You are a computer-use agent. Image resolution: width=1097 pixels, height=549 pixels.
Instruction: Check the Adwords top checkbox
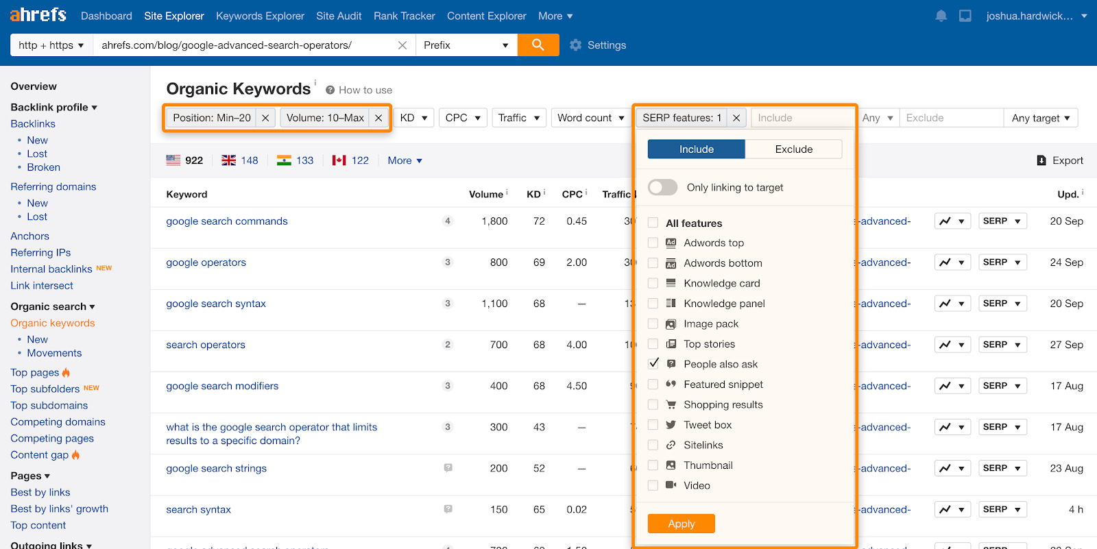point(653,243)
